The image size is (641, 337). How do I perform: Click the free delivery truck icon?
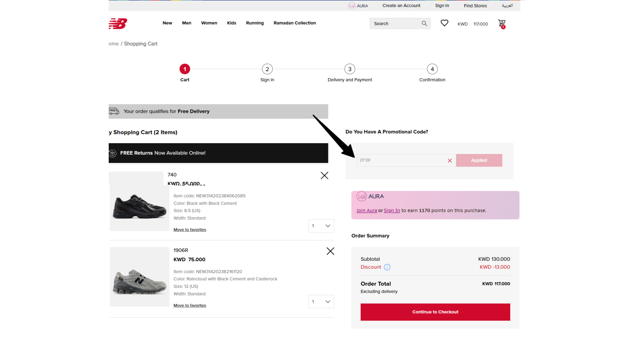pos(114,111)
